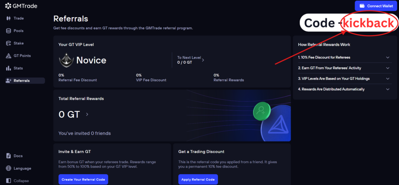Click the Referral Fee Discount label
Image resolution: width=399 pixels, height=185 pixels.
coord(78,80)
